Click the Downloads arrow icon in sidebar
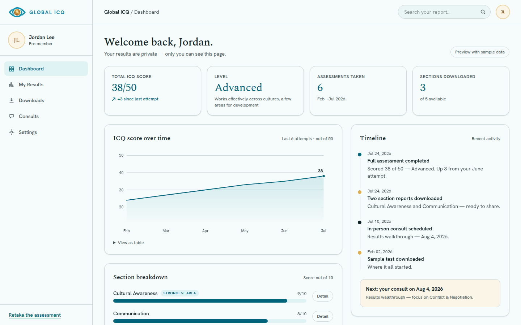The width and height of the screenshot is (521, 325). [x=12, y=101]
